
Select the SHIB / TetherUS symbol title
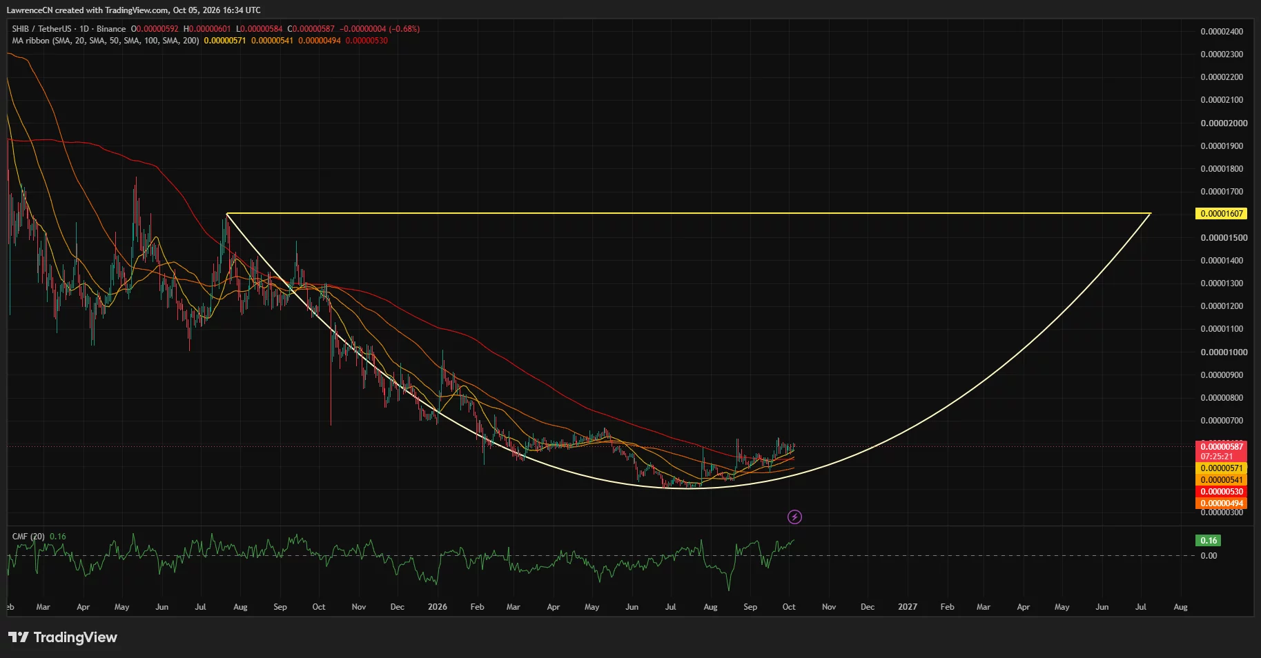click(x=41, y=29)
